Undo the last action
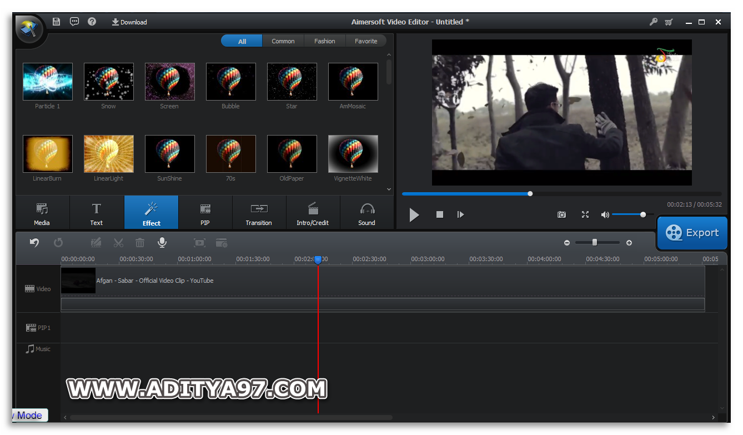 tap(34, 243)
